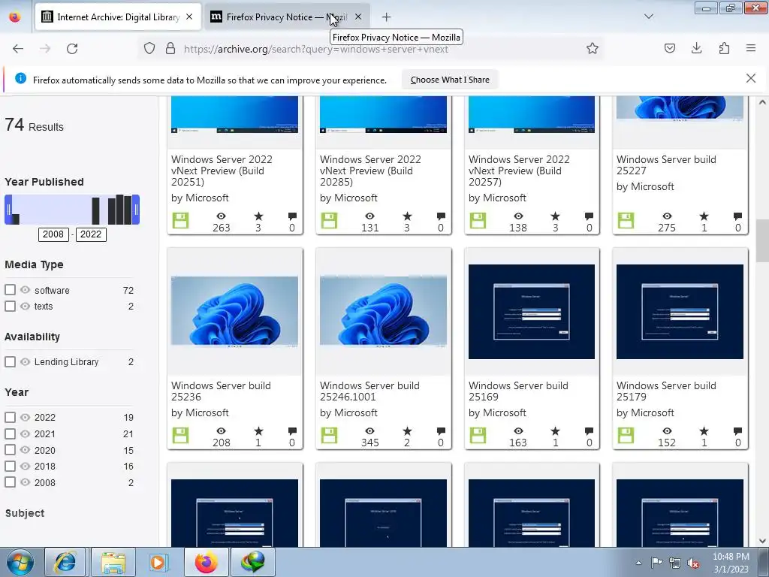Screen dimensions: 769x577
Task: Open the extensions puzzle icon
Action: coord(724,48)
